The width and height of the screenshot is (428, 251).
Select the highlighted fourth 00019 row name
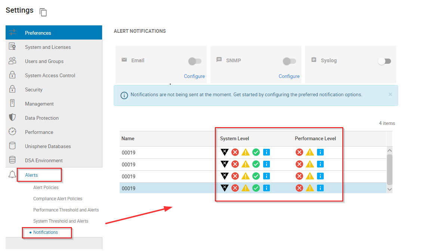128,188
